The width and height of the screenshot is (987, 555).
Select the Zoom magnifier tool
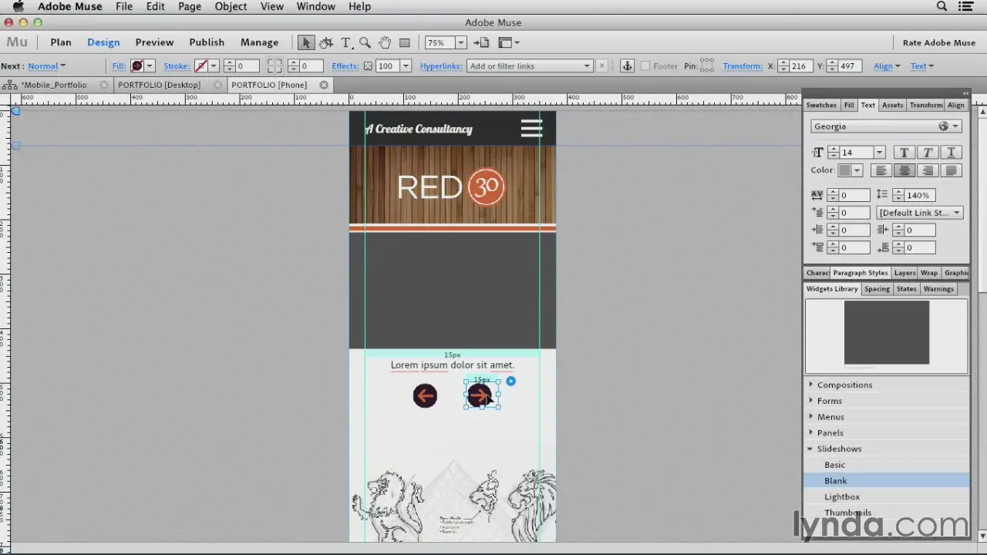pyautogui.click(x=365, y=42)
